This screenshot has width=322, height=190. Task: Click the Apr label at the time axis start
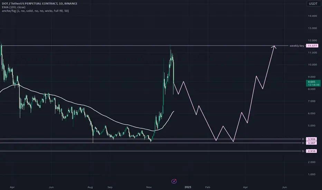[x=12, y=187]
